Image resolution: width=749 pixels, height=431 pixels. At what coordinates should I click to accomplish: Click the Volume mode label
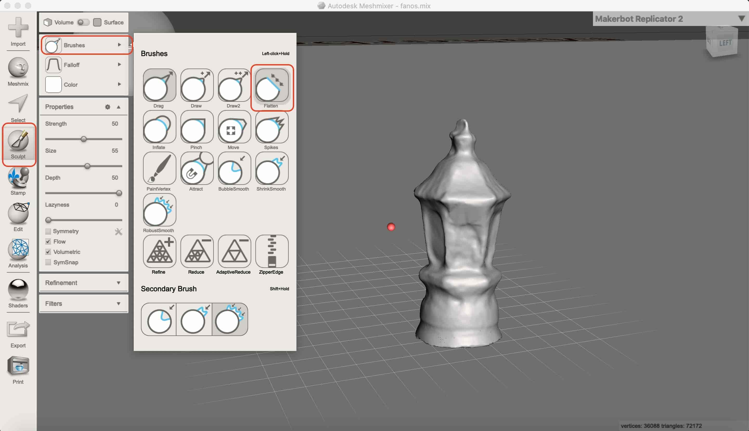pyautogui.click(x=64, y=23)
